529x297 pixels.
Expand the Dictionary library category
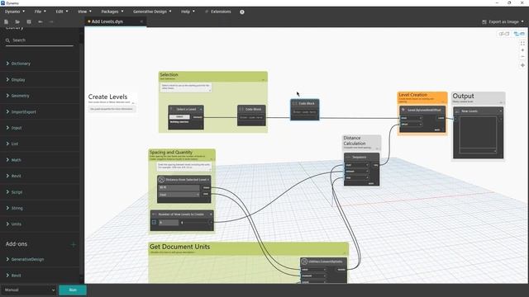click(x=7, y=64)
